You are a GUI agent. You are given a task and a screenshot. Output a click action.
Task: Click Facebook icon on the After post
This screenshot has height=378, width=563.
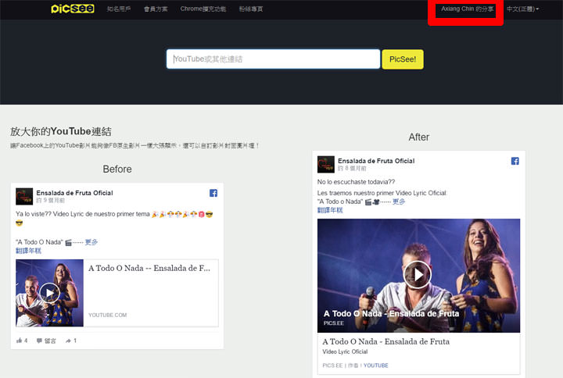tap(515, 161)
